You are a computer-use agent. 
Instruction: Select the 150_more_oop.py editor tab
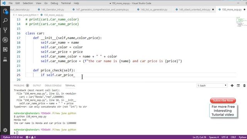click(232, 10)
